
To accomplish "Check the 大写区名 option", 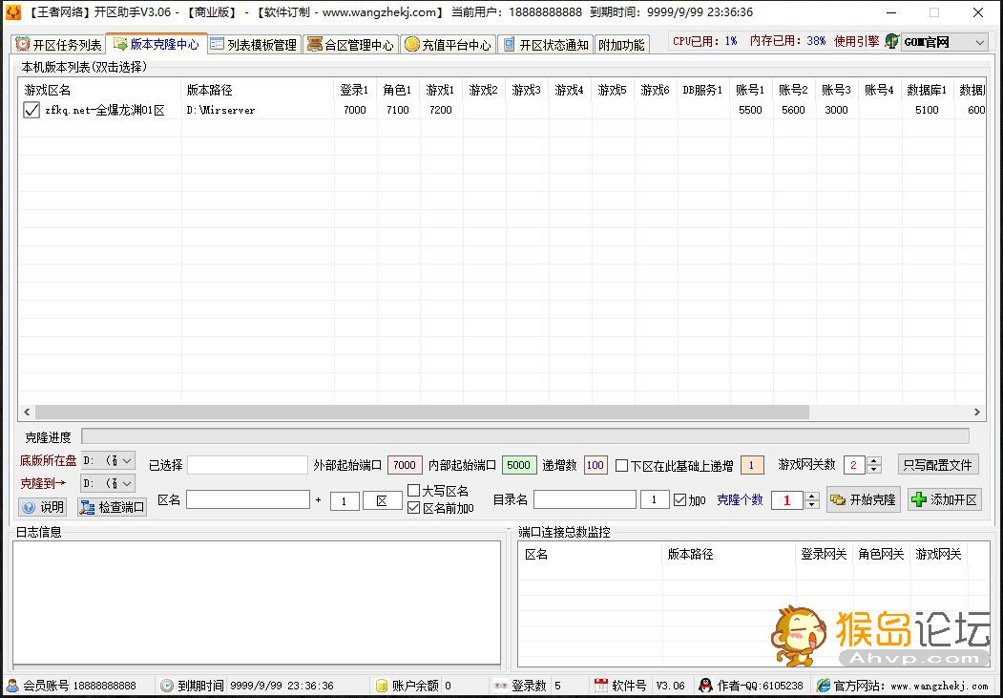I will (414, 491).
